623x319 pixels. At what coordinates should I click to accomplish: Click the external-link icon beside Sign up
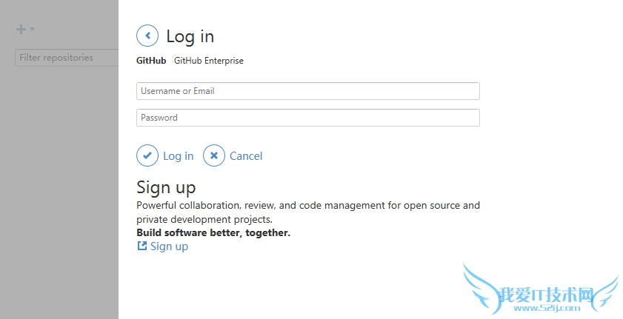point(142,246)
